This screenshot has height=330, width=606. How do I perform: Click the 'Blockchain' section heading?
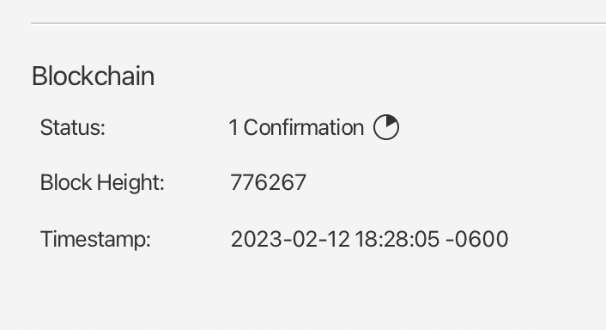pyautogui.click(x=94, y=76)
